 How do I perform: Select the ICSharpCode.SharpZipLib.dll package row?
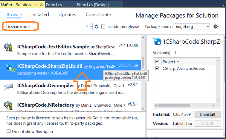pyautogui.click(x=70, y=70)
